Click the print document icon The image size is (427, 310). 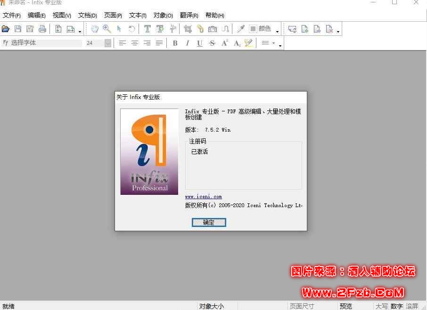click(42, 28)
